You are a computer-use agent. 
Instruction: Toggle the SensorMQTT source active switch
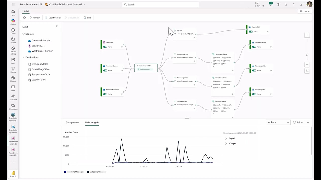coord(105,47)
